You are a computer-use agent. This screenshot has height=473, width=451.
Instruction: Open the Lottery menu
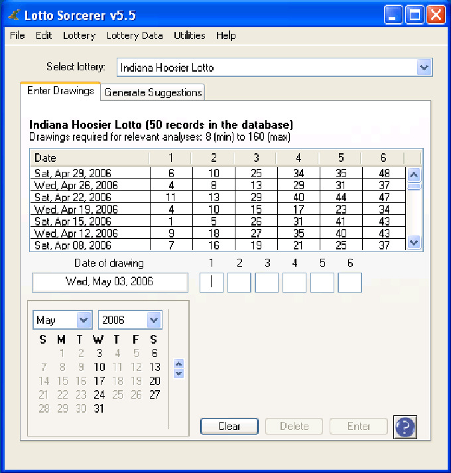point(79,36)
